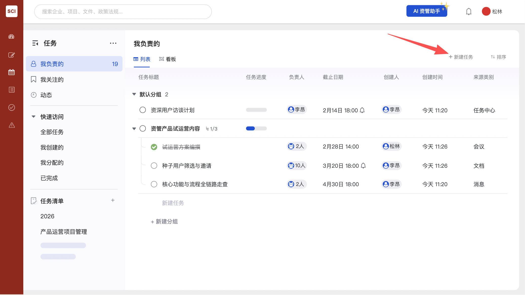Open the dashboard gauge sidebar icon
This screenshot has height=295, width=525.
coord(11,37)
